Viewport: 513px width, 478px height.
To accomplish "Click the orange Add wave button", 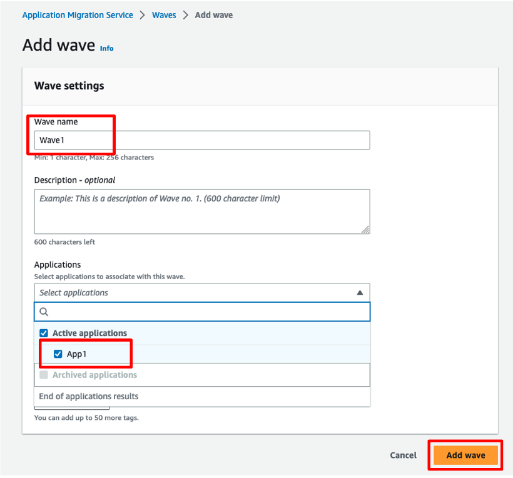I will [x=465, y=455].
